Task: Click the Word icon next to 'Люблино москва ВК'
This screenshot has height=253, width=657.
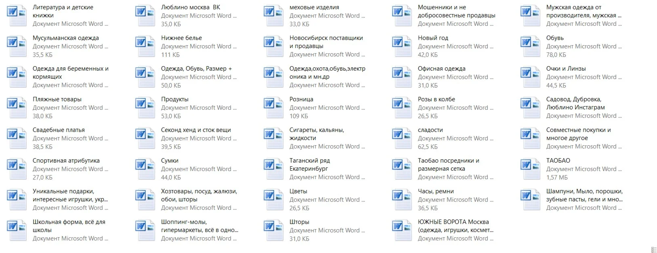Action: pos(145,16)
